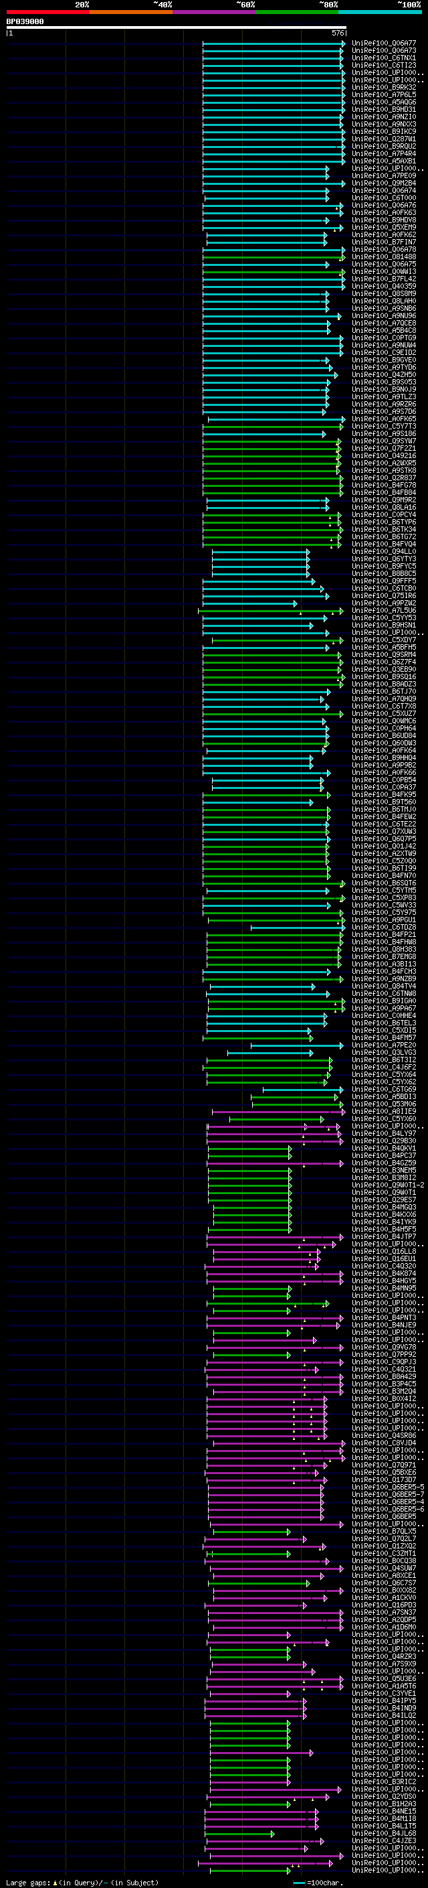Click UniRef100_B9IGA0 label
Viewport: 428px width, 1888px height.
click(384, 1001)
